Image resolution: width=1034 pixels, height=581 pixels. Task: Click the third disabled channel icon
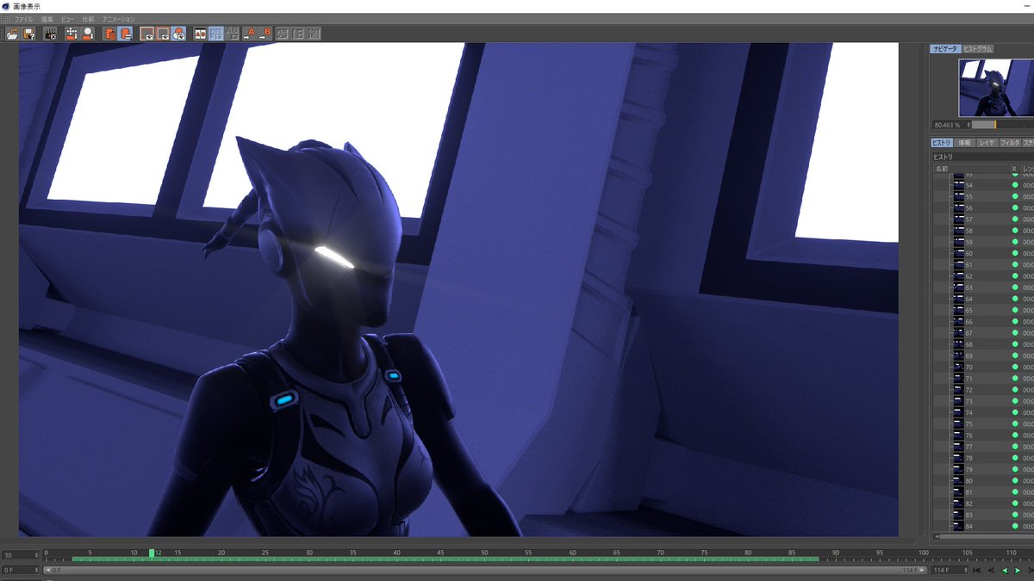tap(314, 34)
